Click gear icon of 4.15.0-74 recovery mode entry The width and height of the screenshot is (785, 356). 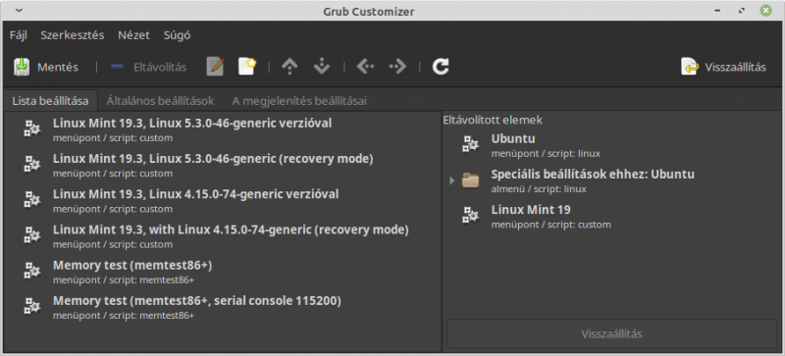point(32,234)
